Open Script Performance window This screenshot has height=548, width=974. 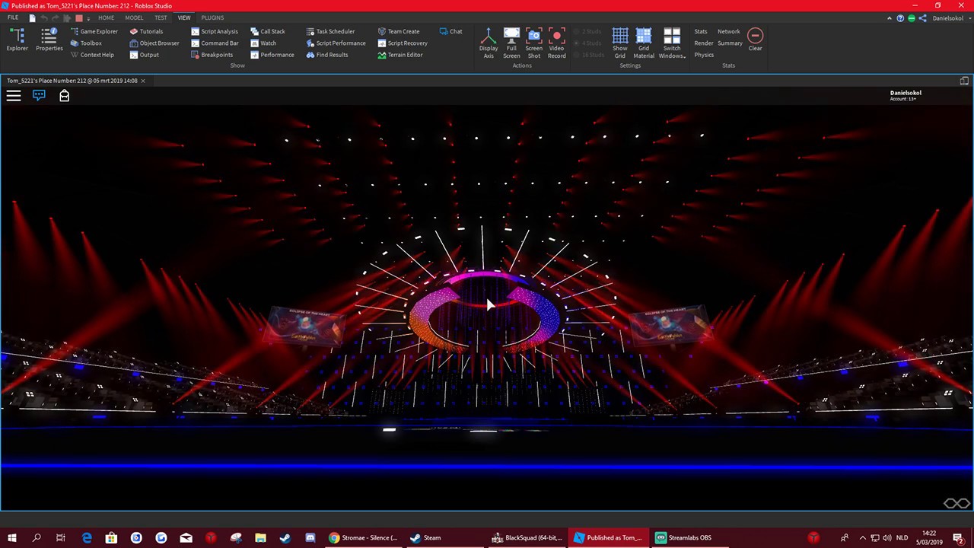(x=336, y=43)
